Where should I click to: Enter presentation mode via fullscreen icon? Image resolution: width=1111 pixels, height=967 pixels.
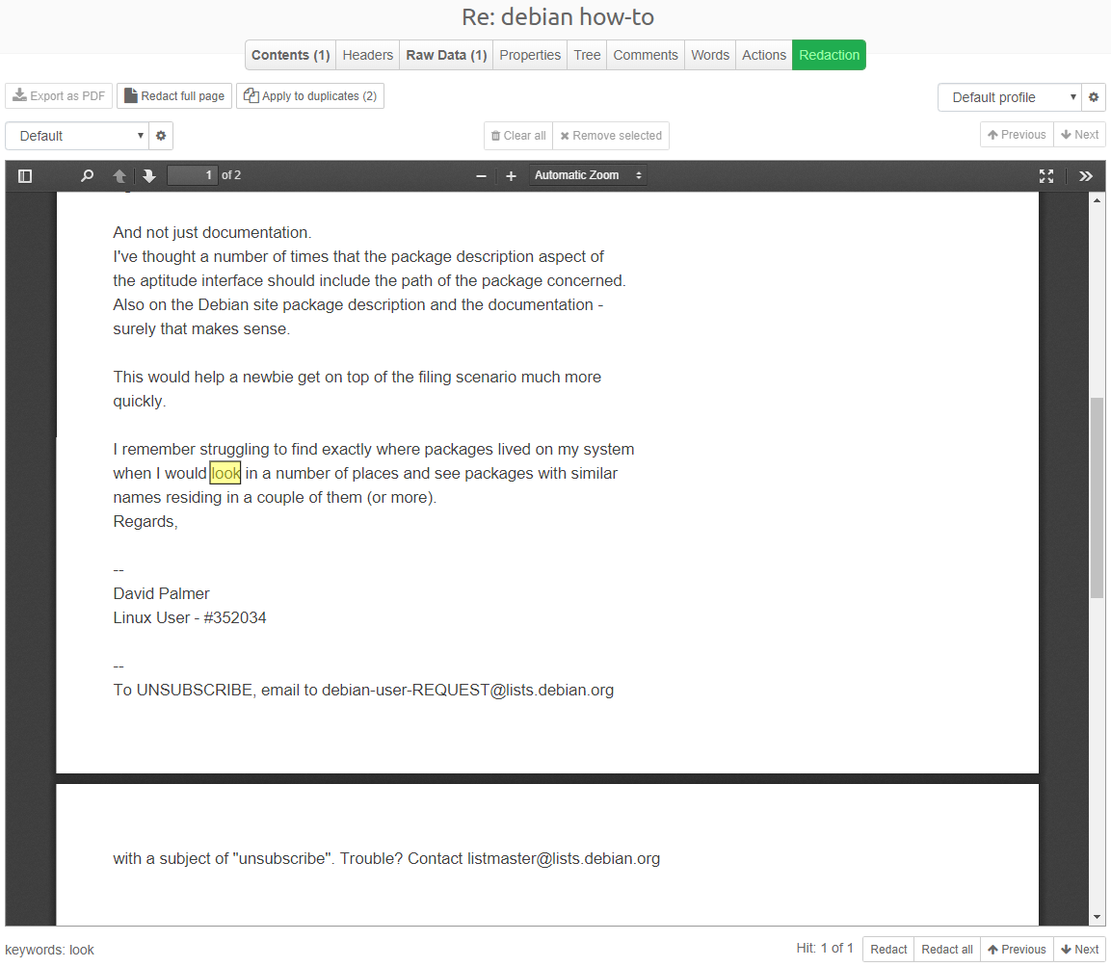click(x=1046, y=175)
